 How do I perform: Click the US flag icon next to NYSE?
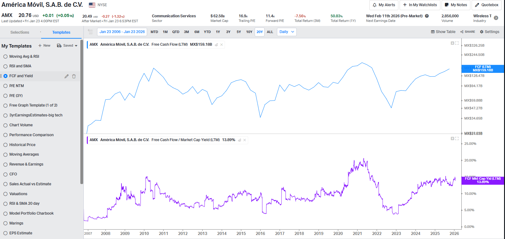92,5
